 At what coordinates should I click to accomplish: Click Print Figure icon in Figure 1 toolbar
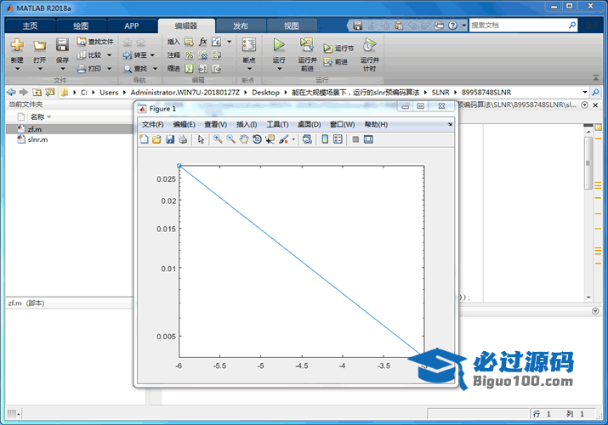183,139
